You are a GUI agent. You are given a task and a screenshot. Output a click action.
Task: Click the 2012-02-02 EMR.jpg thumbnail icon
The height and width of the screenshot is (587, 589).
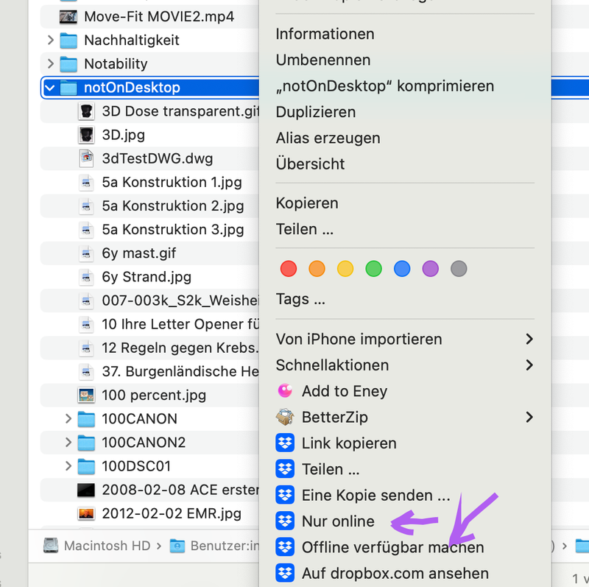86,514
